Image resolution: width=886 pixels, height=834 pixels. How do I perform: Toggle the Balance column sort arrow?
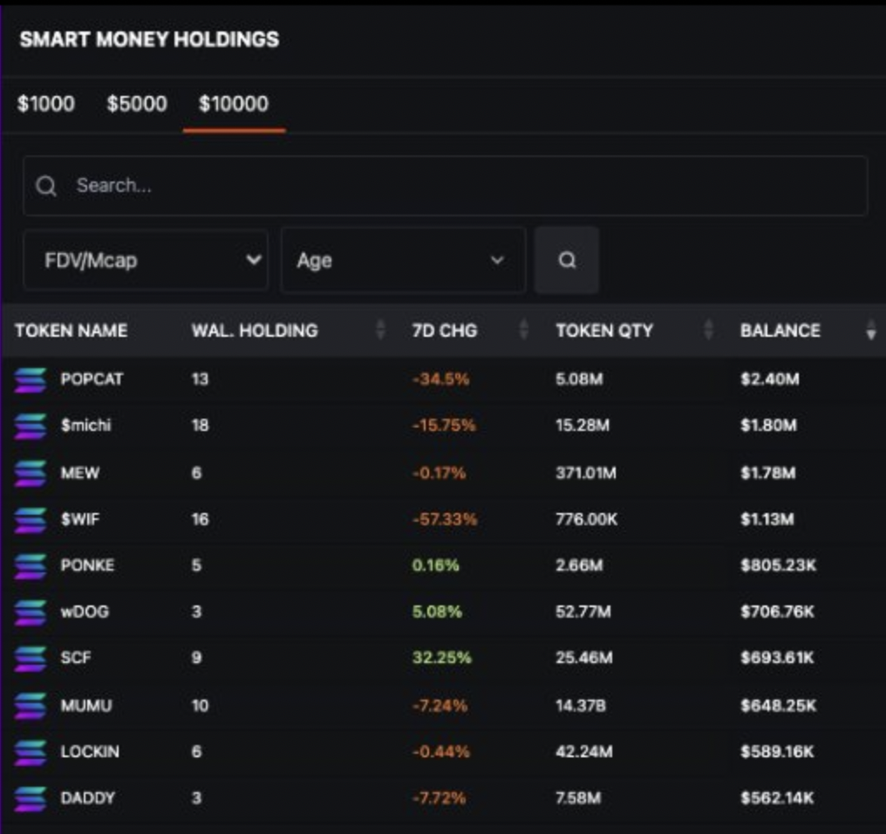pos(870,331)
